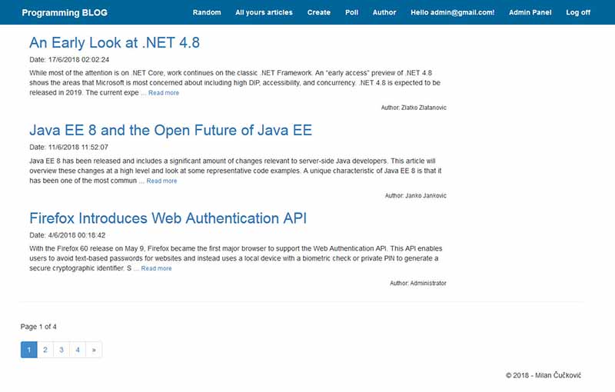Go to All yours articles

pyautogui.click(x=264, y=12)
